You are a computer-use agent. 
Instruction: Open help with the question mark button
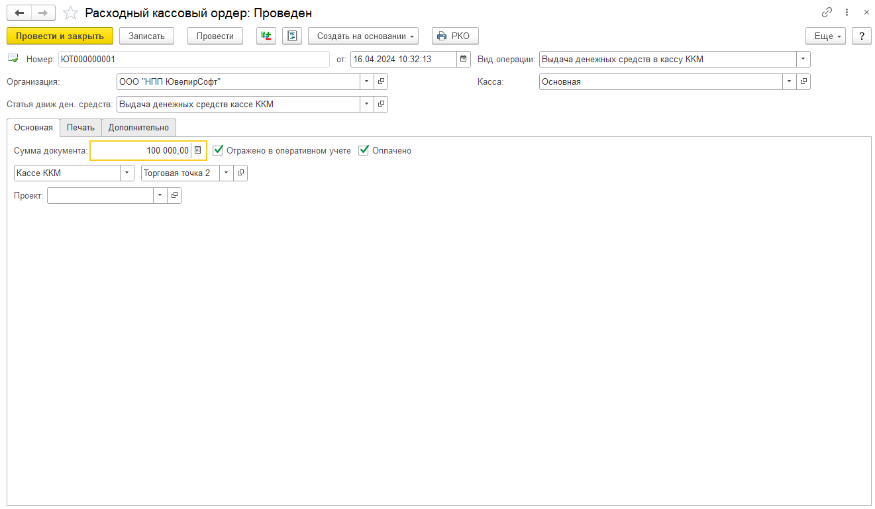pyautogui.click(x=861, y=36)
